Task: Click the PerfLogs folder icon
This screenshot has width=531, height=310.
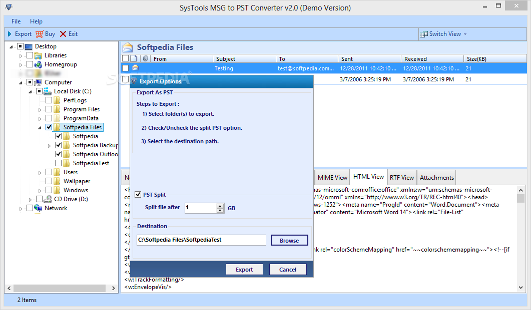Action: (x=57, y=100)
